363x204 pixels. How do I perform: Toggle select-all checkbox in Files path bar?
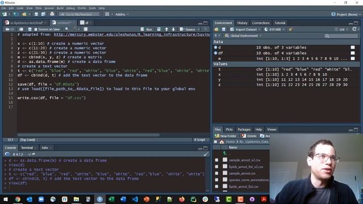coord(216,142)
